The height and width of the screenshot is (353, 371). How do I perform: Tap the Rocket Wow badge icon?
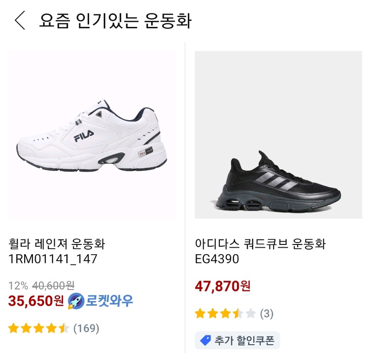tap(75, 302)
